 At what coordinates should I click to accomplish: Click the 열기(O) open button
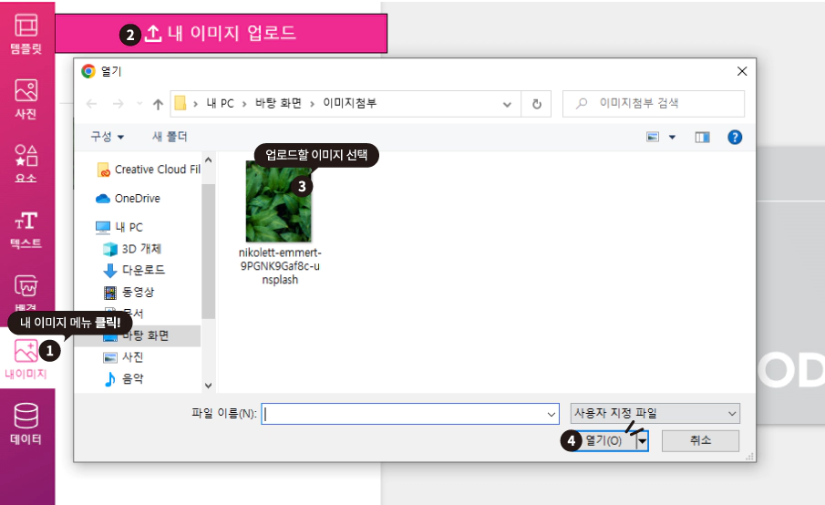(604, 441)
